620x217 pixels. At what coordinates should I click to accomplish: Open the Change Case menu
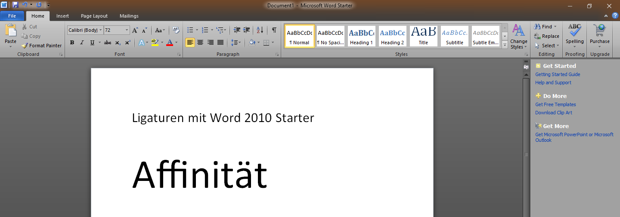coord(160,30)
